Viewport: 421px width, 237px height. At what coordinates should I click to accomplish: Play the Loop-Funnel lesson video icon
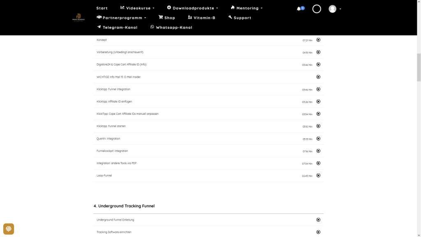click(318, 176)
